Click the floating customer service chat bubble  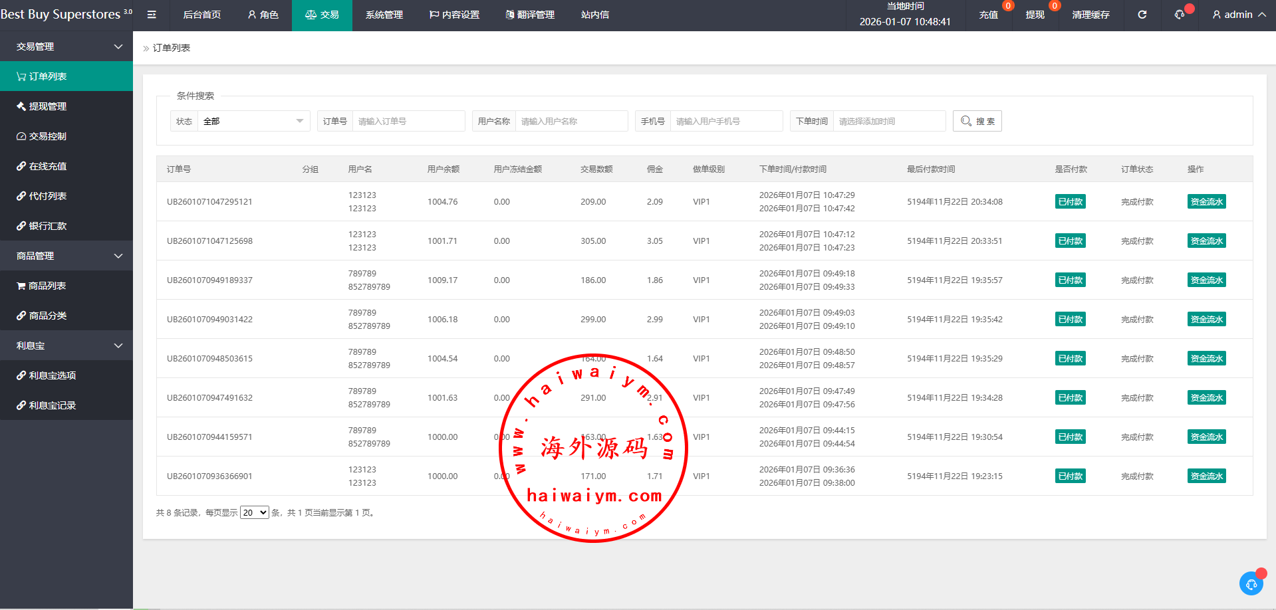(x=1251, y=584)
